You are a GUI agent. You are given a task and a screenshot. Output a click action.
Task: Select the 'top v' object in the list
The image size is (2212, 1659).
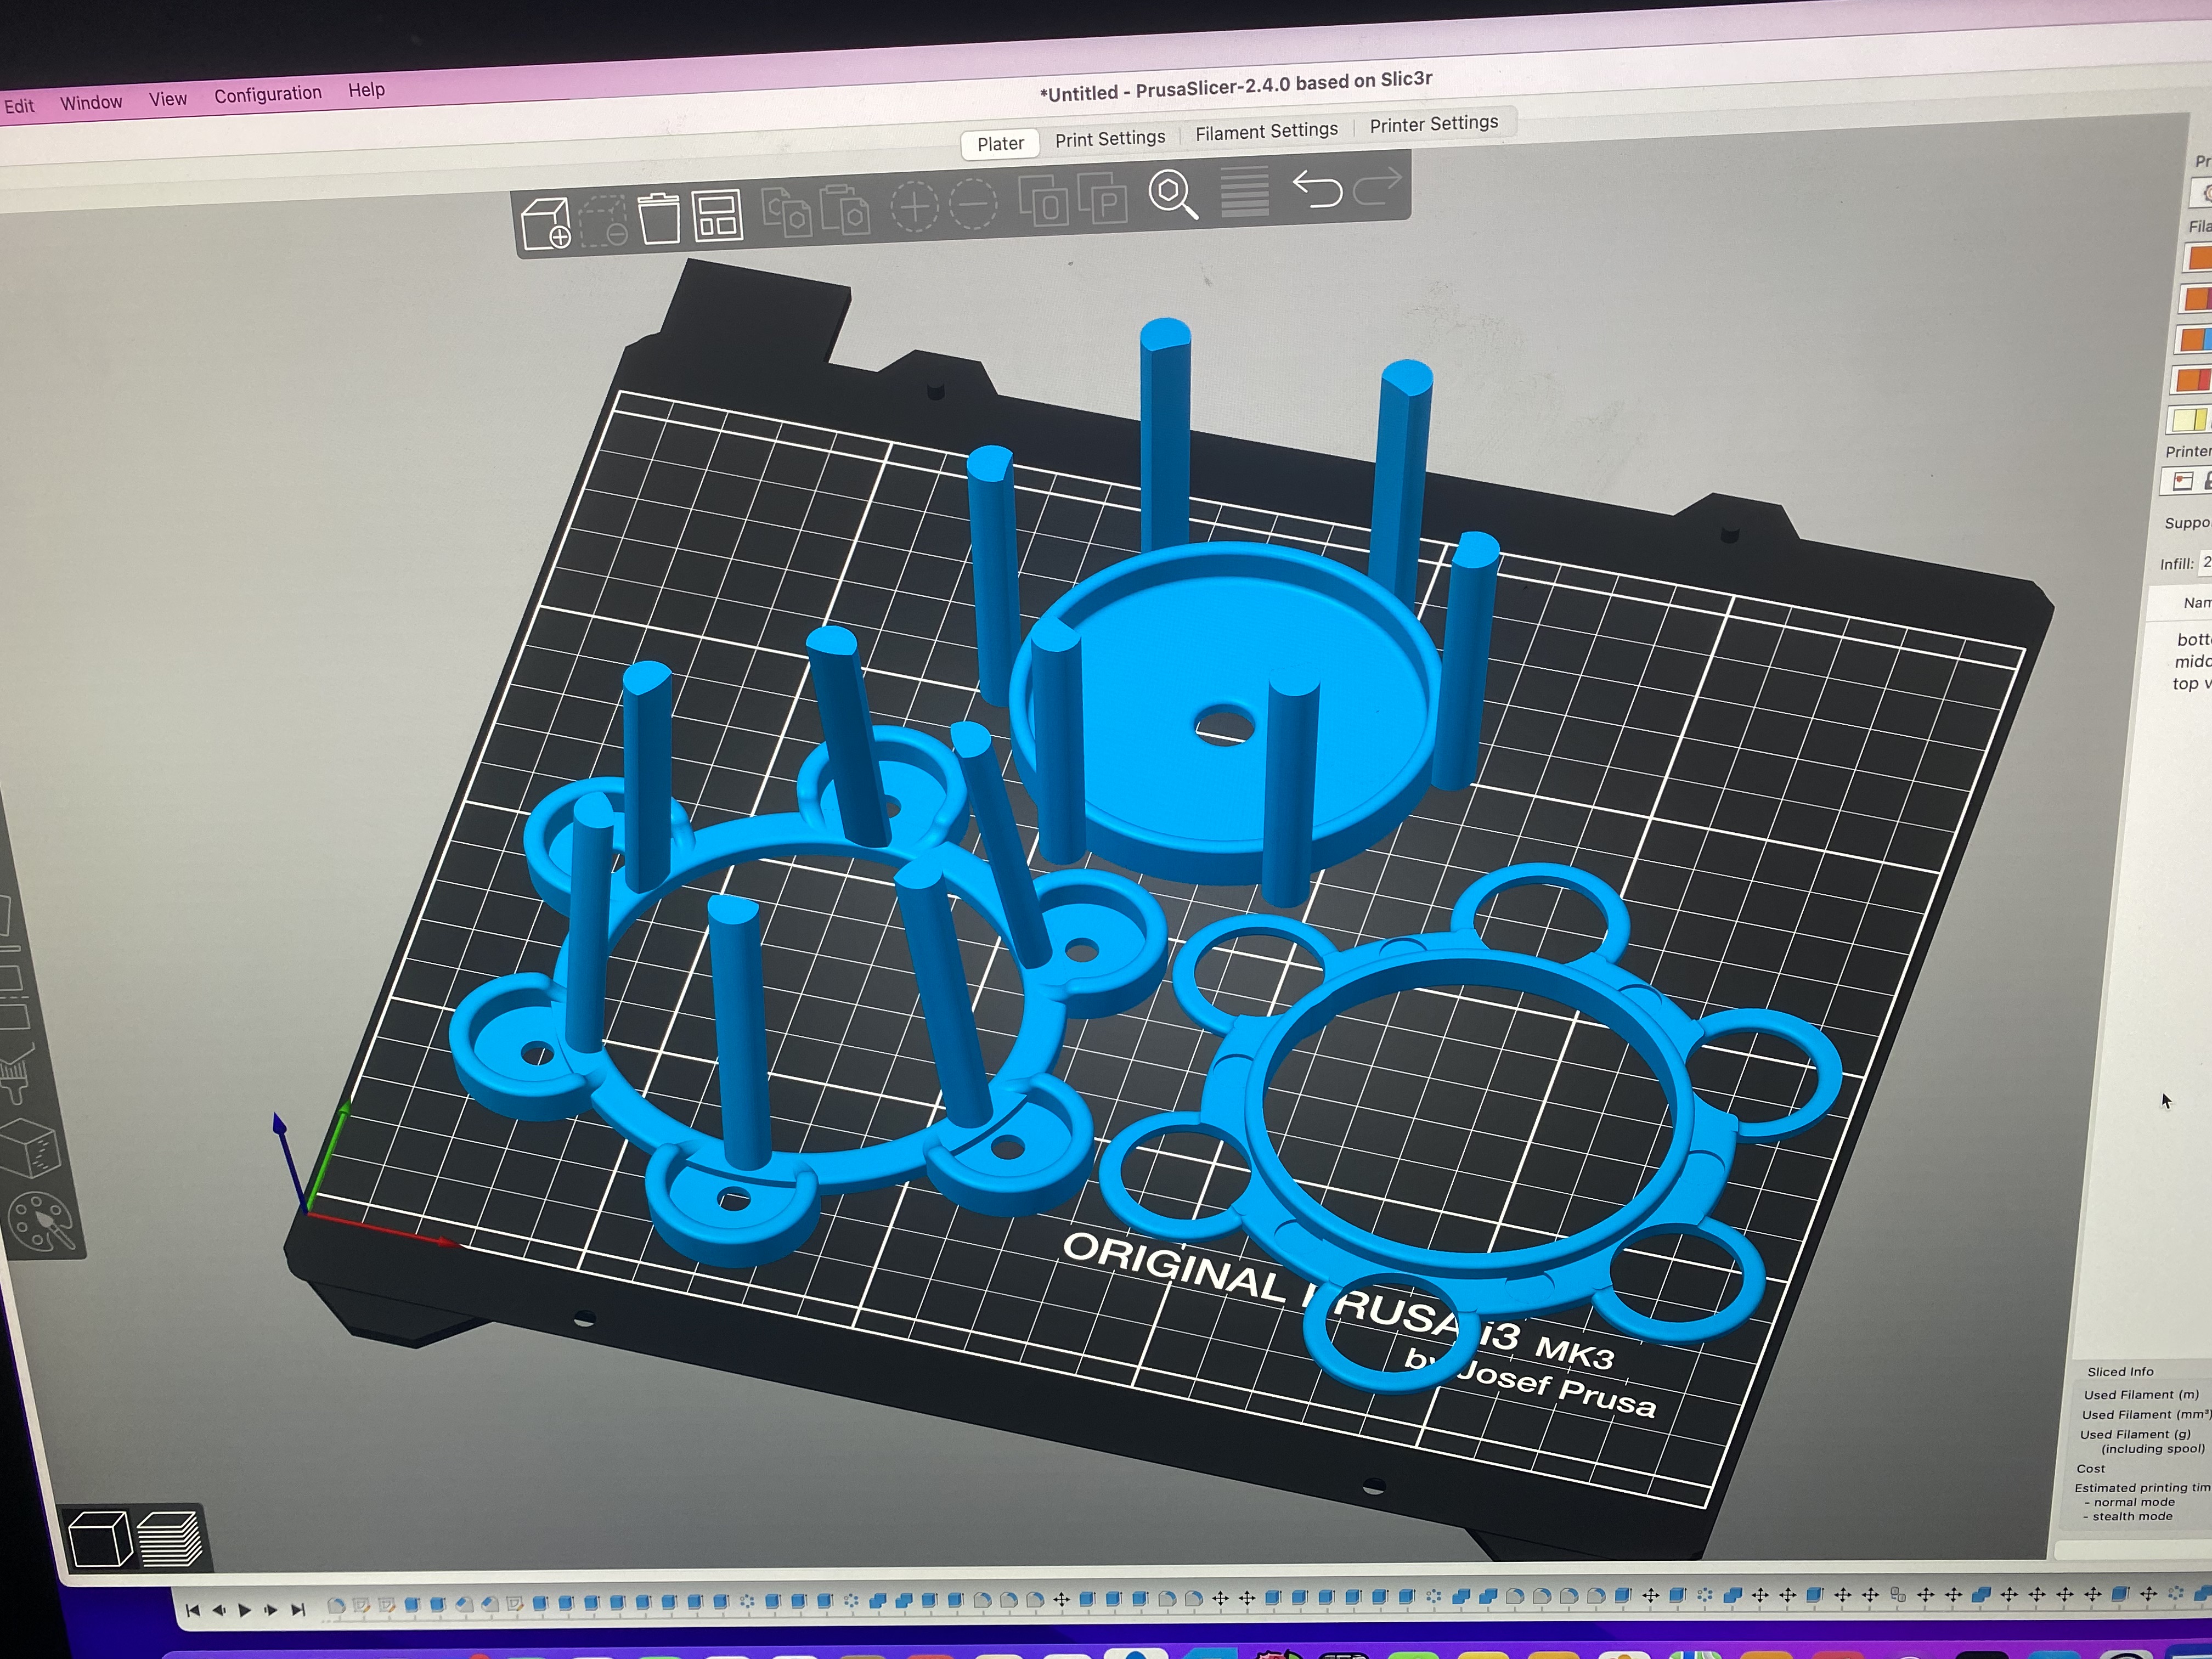pos(2191,684)
